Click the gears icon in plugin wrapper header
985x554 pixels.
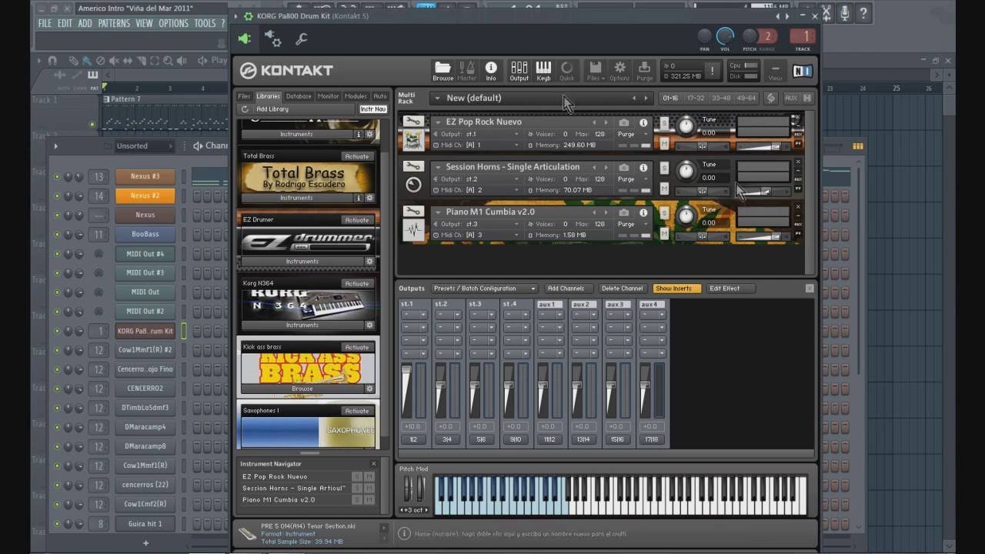(272, 38)
